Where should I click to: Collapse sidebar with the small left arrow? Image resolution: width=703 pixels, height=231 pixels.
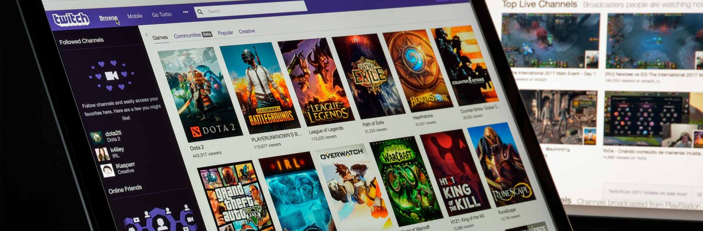point(146,35)
